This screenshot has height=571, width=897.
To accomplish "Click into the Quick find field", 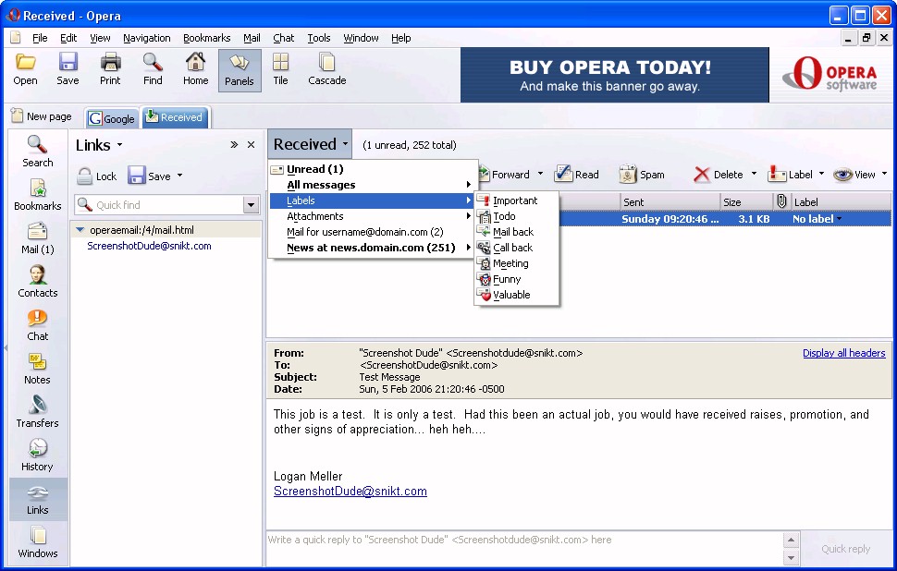I will click(x=159, y=205).
